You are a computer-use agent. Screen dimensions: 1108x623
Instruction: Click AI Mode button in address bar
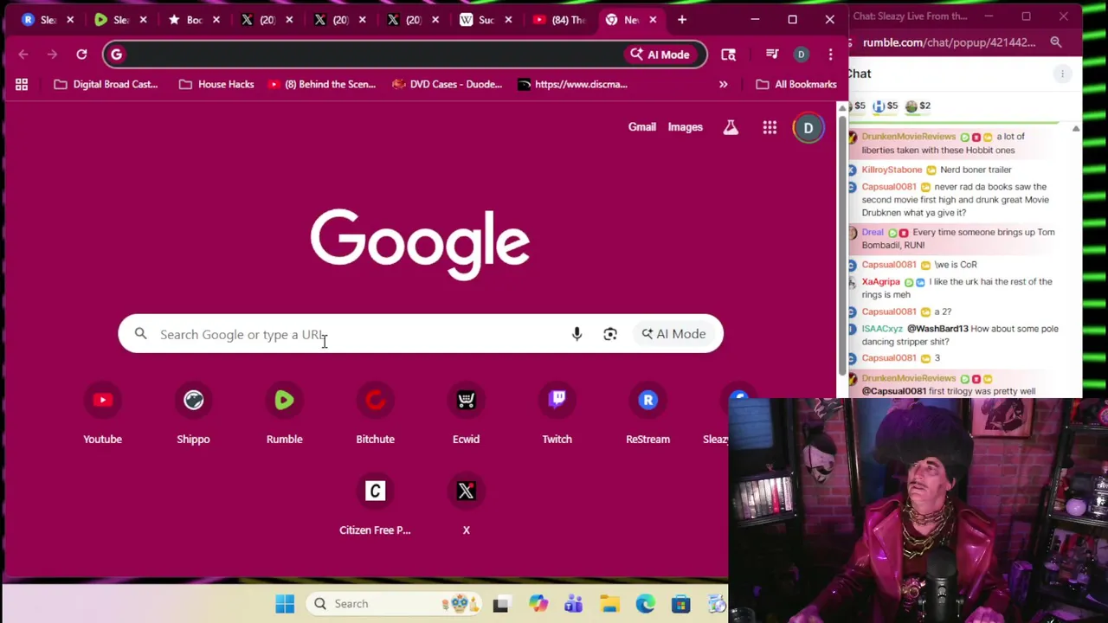pos(660,55)
